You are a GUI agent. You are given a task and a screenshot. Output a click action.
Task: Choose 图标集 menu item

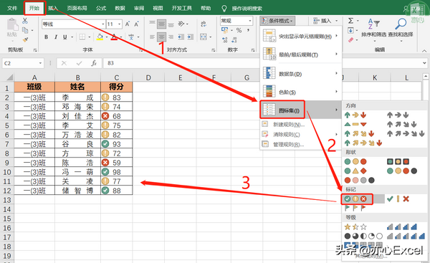click(x=301, y=110)
